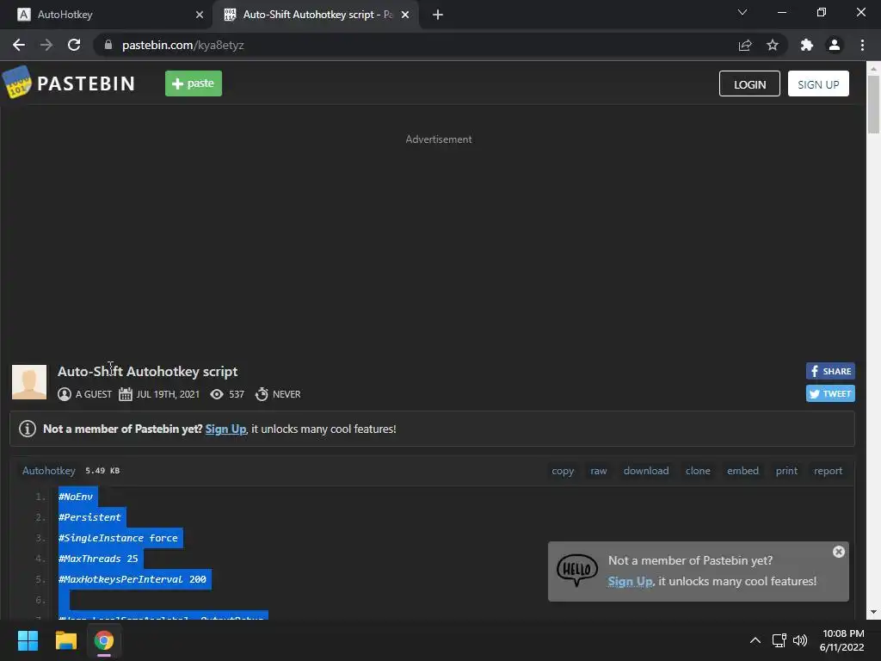Show hidden tray icons
Image resolution: width=881 pixels, height=661 pixels.
coord(755,640)
